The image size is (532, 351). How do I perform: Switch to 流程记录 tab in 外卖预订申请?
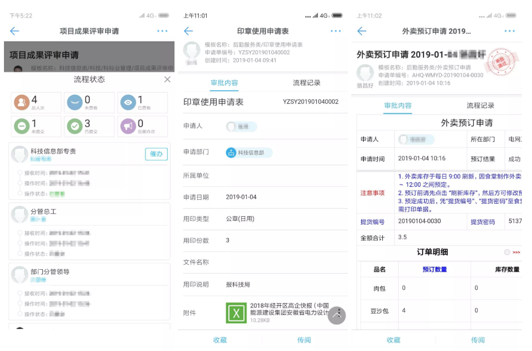480,106
